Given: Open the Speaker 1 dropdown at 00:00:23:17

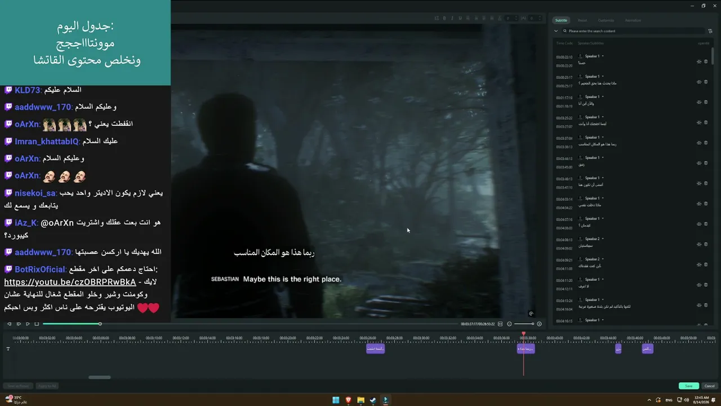Looking at the screenshot, I should click(603, 76).
